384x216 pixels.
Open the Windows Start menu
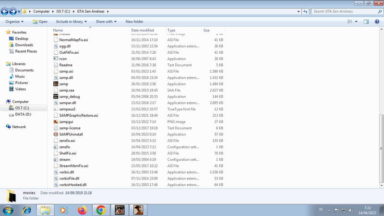[8, 210]
